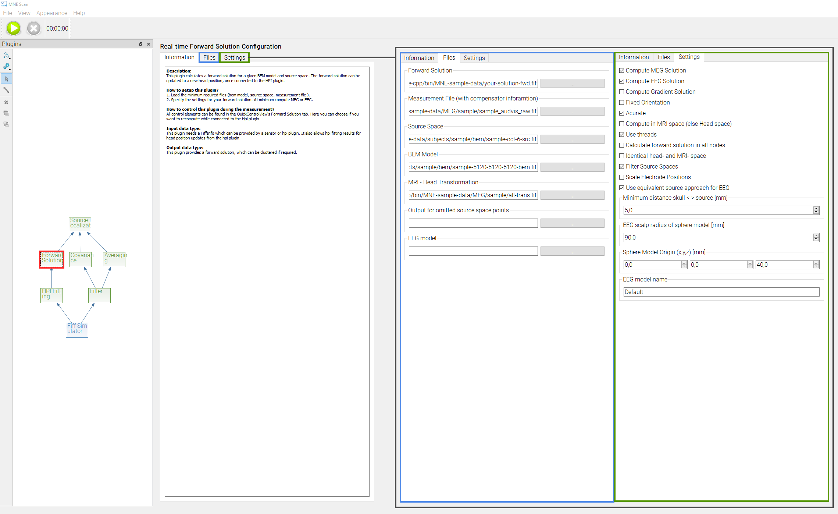Switch to the blue-outlined Files tab
The height and width of the screenshot is (514, 838).
[209, 57]
